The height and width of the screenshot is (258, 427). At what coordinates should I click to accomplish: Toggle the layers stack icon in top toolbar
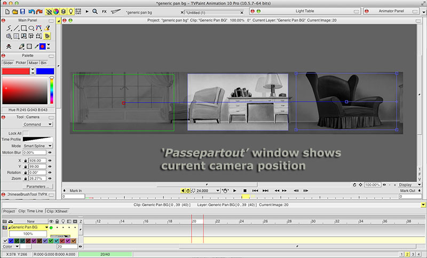pos(63,11)
